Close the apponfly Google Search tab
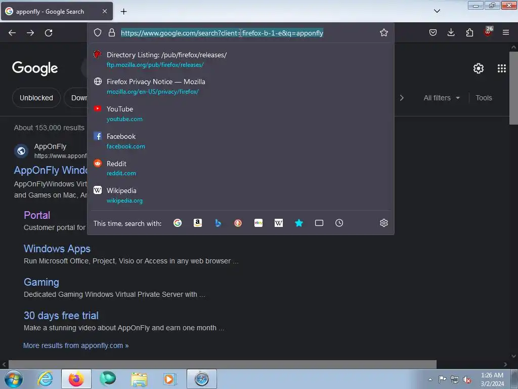518x389 pixels. tap(104, 11)
